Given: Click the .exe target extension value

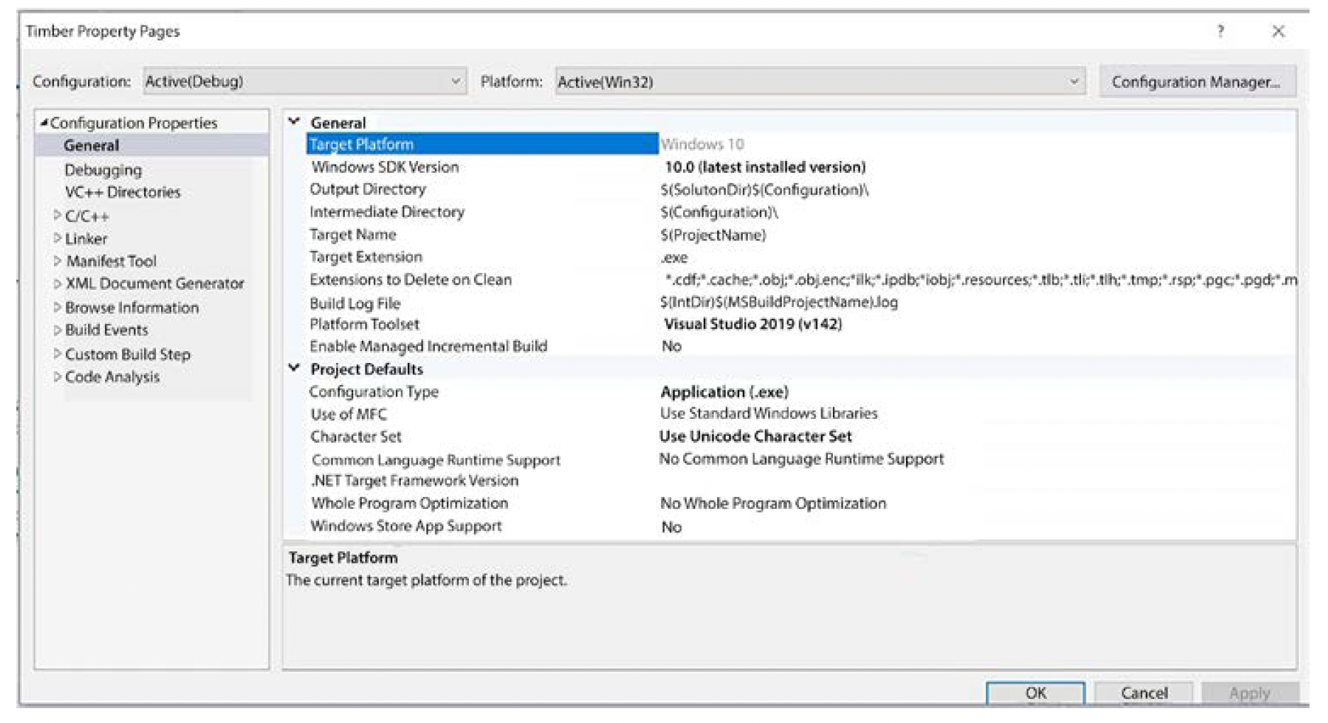Looking at the screenshot, I should pos(674,257).
